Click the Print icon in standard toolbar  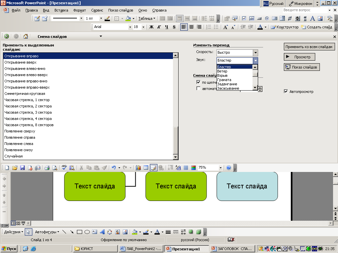pyautogui.click(x=47, y=168)
